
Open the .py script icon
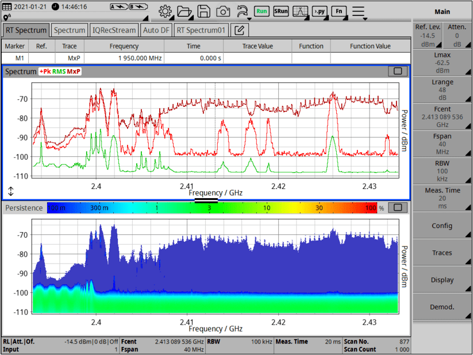point(320,11)
